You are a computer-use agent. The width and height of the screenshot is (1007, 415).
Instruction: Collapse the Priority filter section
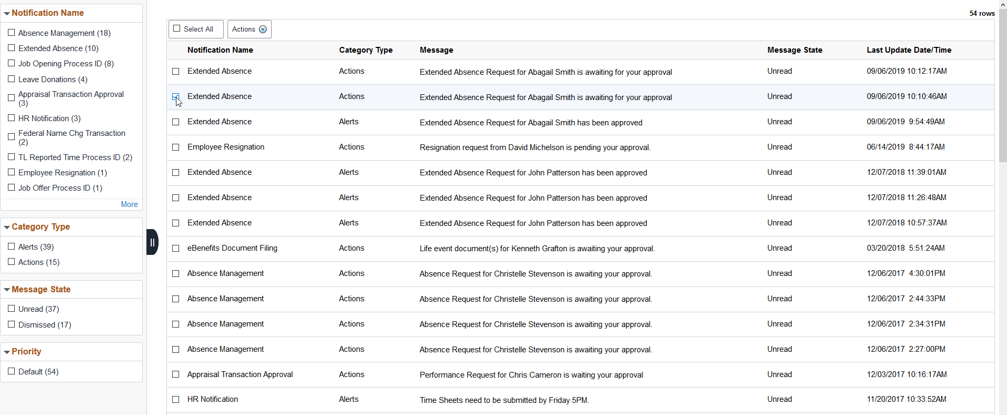point(7,352)
